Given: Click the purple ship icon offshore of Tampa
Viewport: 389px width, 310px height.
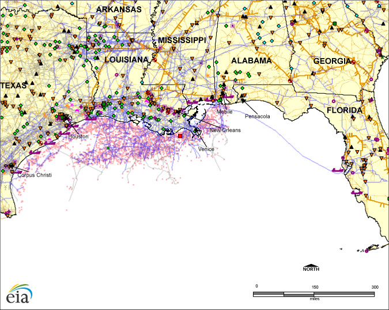Looking at the screenshot, I should click(338, 170).
